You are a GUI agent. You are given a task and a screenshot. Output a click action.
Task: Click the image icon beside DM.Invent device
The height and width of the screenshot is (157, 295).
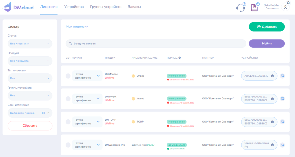[282, 99]
